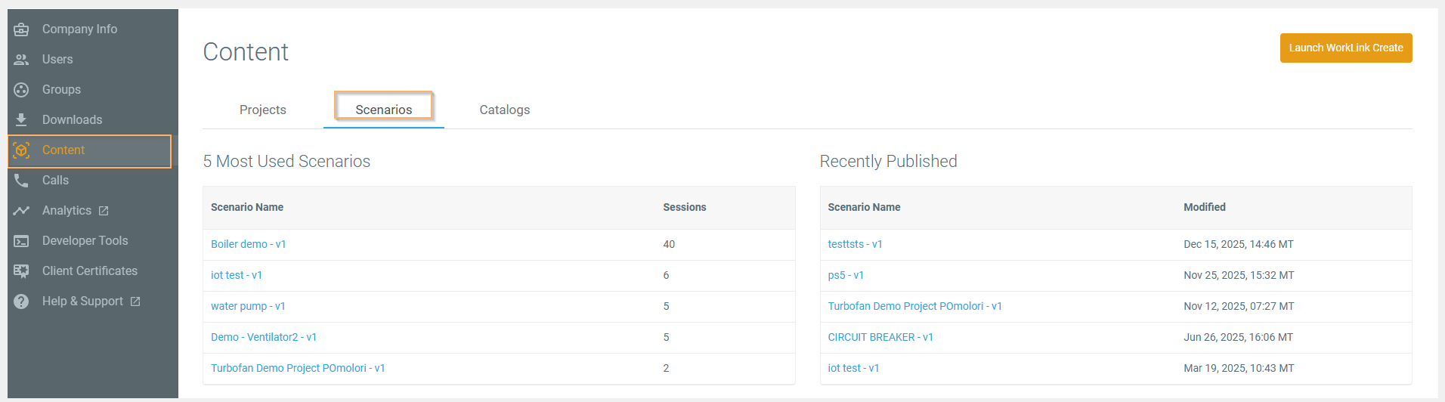Switch to the Projects tab
This screenshot has height=402, width=1445.
pos(262,110)
